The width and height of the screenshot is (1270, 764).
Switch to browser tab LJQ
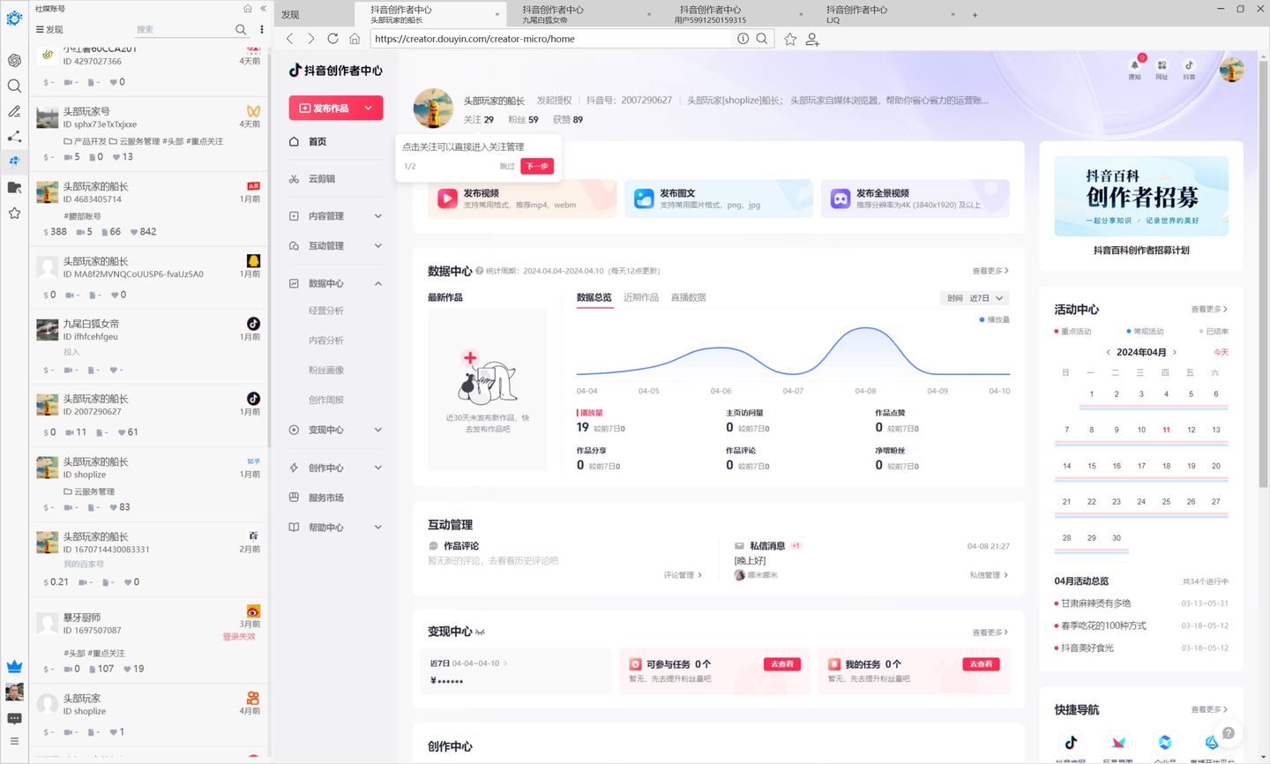coord(887,14)
